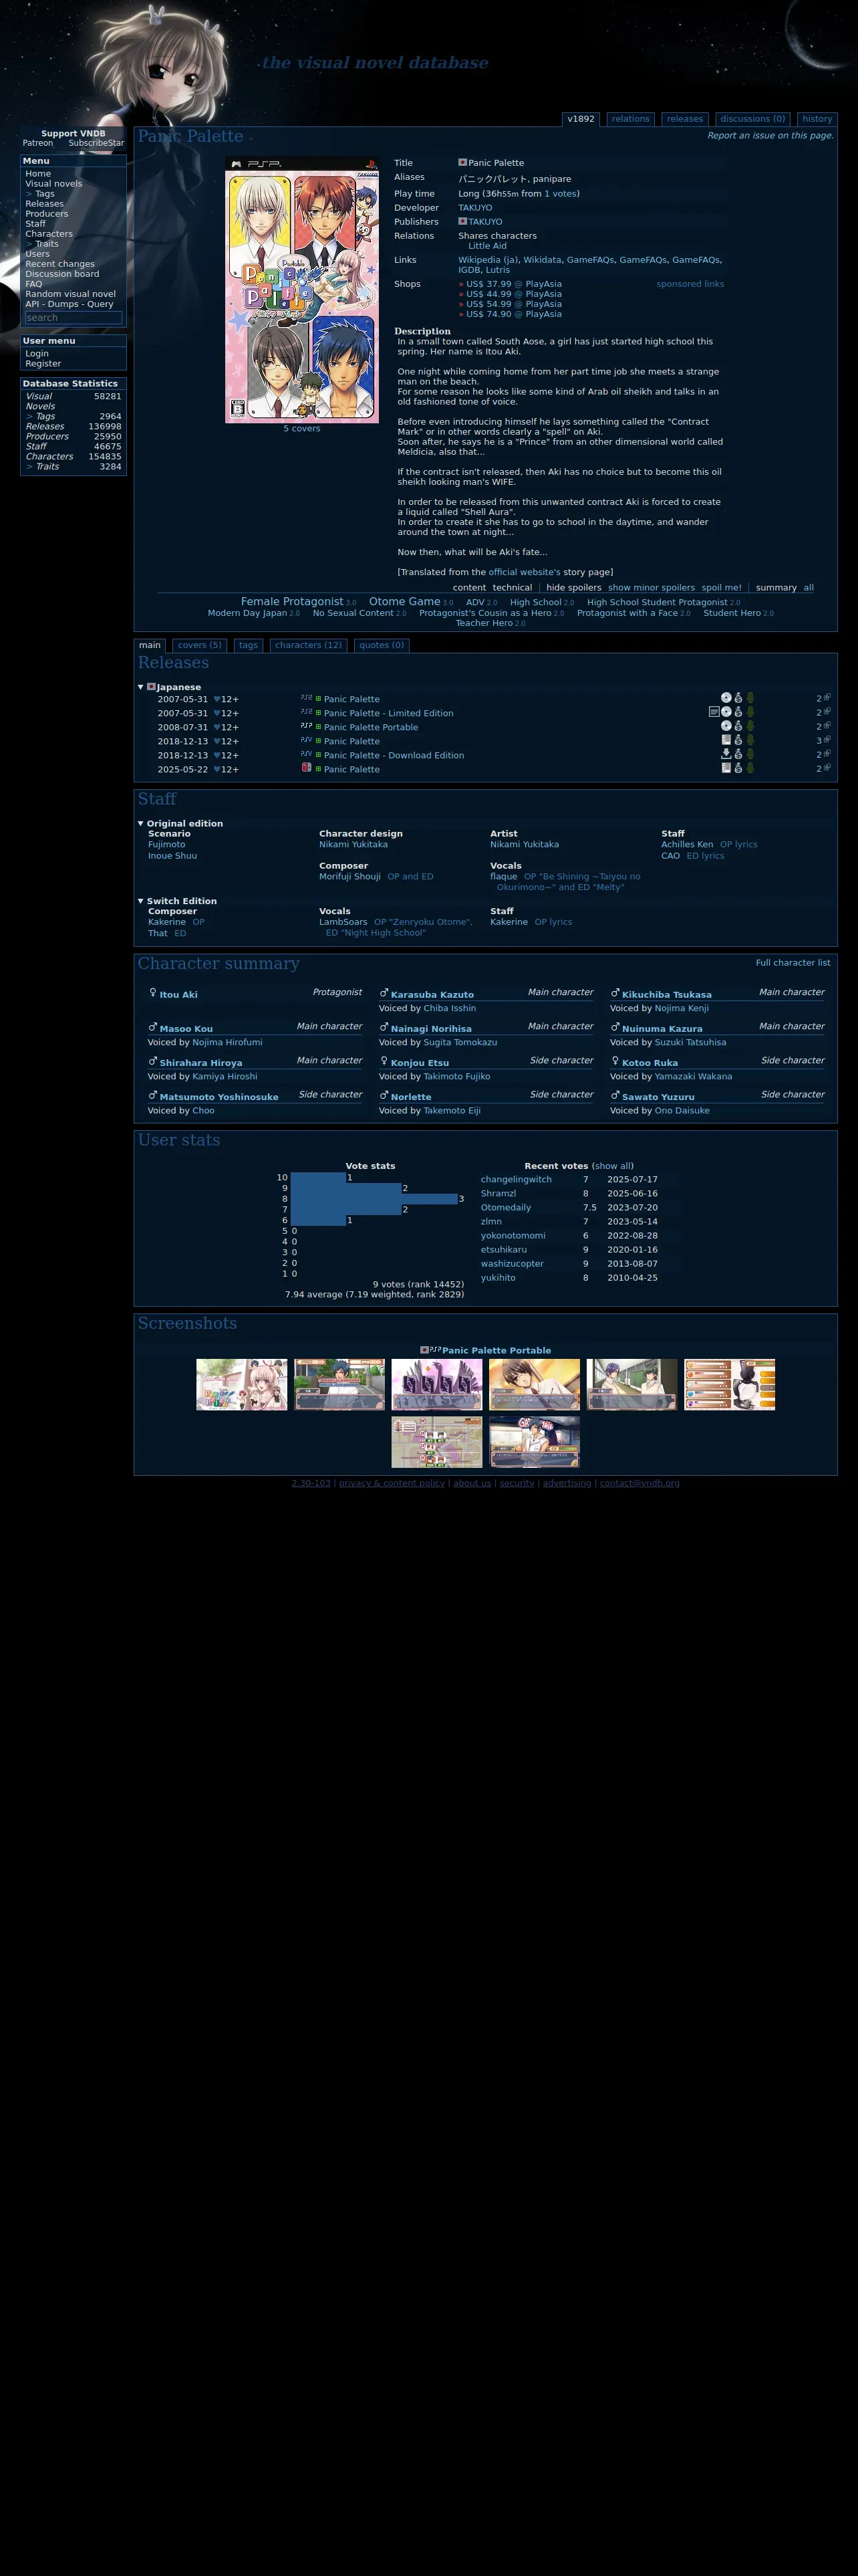
Task: Switch tag display to summary
Action: (x=776, y=587)
